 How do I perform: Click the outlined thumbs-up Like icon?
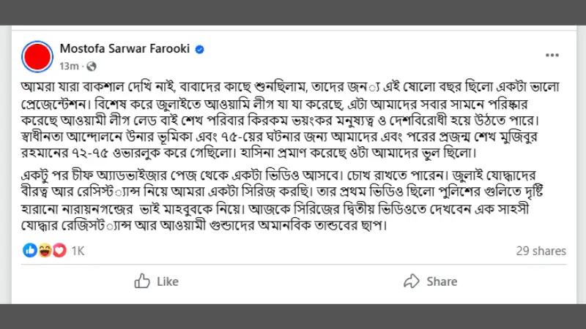[x=142, y=281]
